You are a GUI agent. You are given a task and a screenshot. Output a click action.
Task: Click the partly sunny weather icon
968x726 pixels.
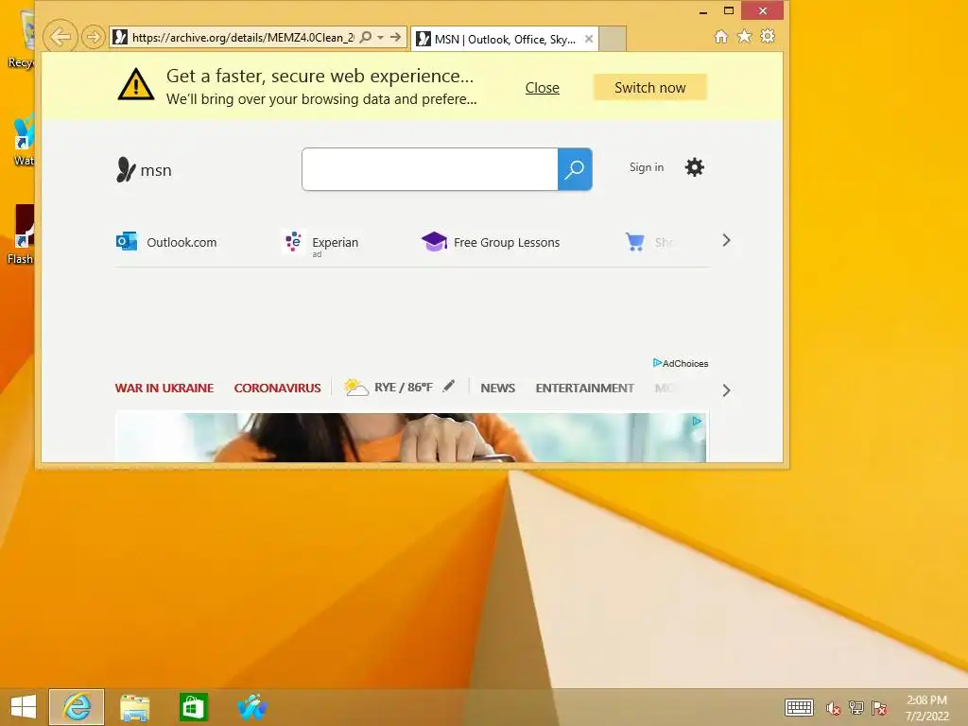click(x=355, y=387)
